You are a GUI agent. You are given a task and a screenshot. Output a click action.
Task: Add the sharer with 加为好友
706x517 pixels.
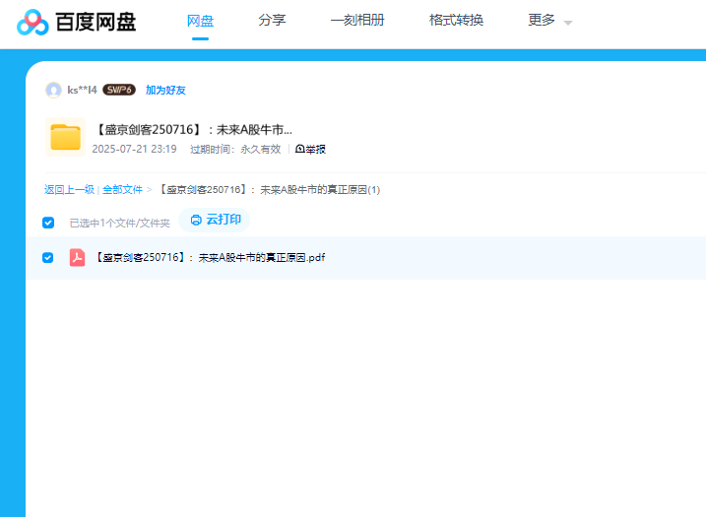[165, 91]
